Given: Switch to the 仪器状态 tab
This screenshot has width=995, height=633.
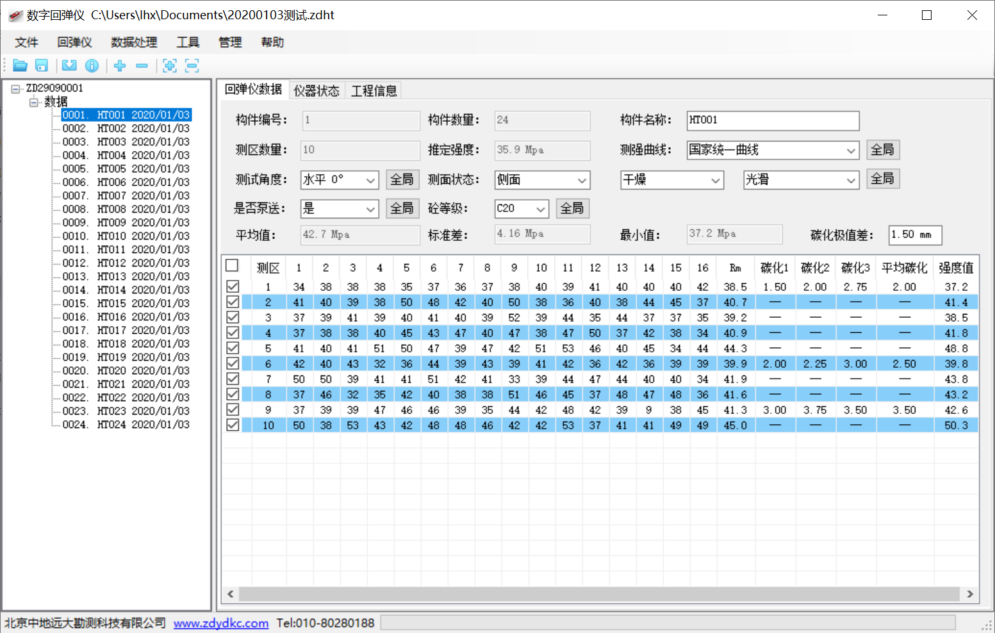Looking at the screenshot, I should tap(317, 91).
